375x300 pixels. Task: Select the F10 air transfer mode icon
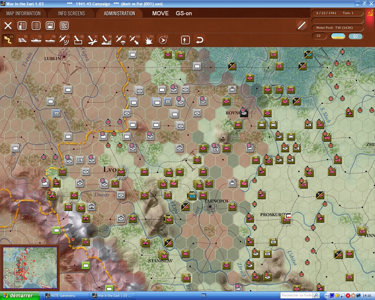pos(134,40)
